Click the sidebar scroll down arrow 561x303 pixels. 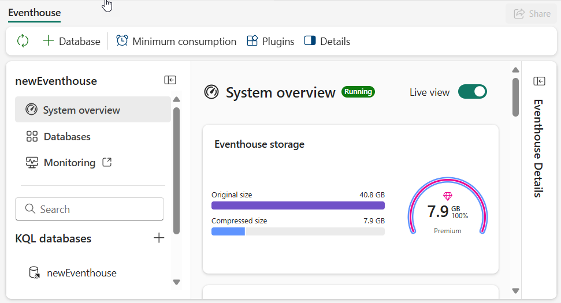177,282
